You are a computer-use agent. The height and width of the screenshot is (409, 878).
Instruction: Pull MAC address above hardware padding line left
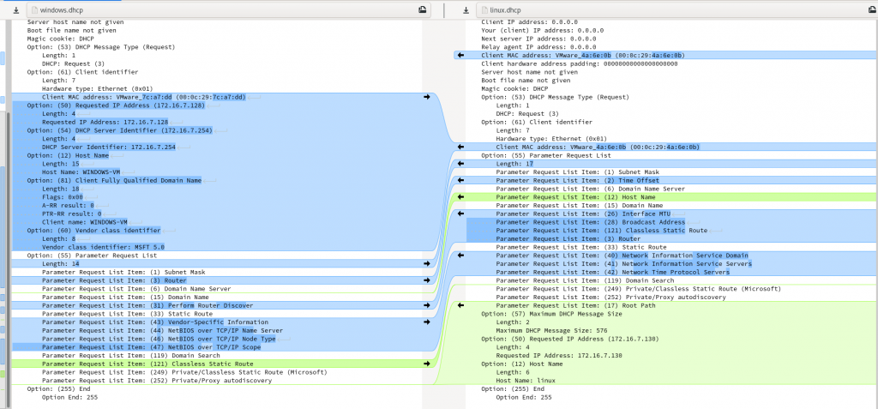pyautogui.click(x=460, y=55)
